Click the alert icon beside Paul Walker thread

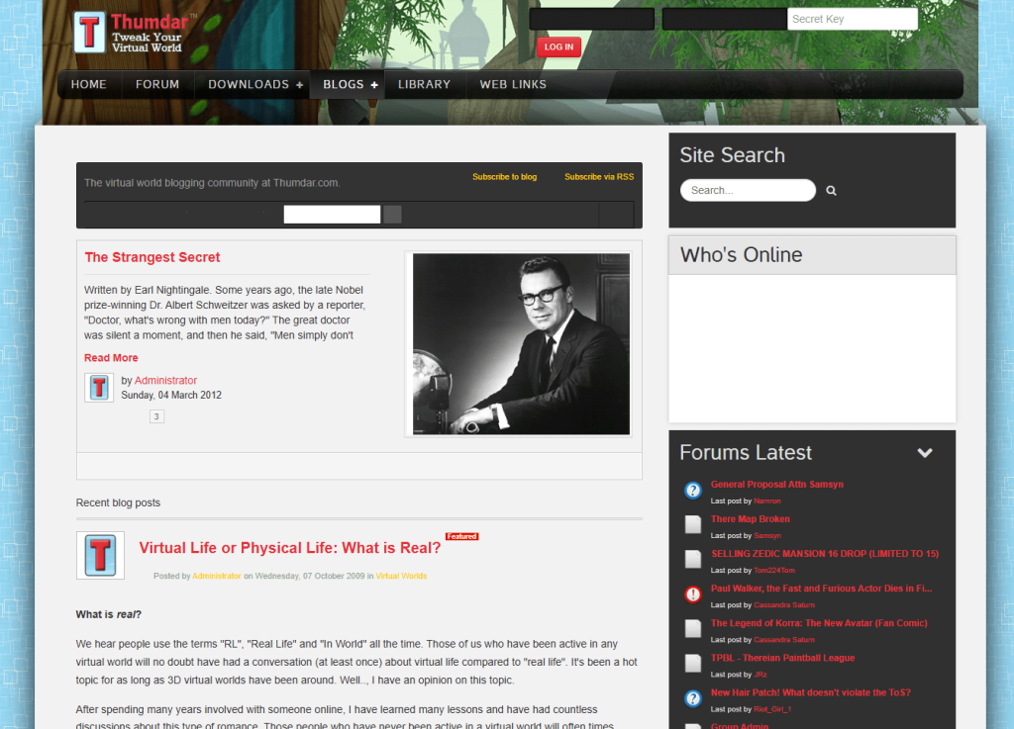pyautogui.click(x=692, y=594)
